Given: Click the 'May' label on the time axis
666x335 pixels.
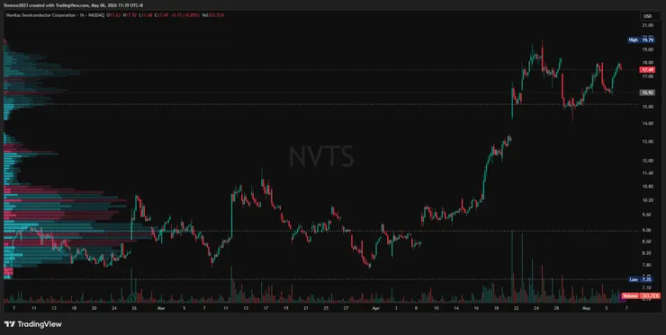Looking at the screenshot, I should coord(586,308).
